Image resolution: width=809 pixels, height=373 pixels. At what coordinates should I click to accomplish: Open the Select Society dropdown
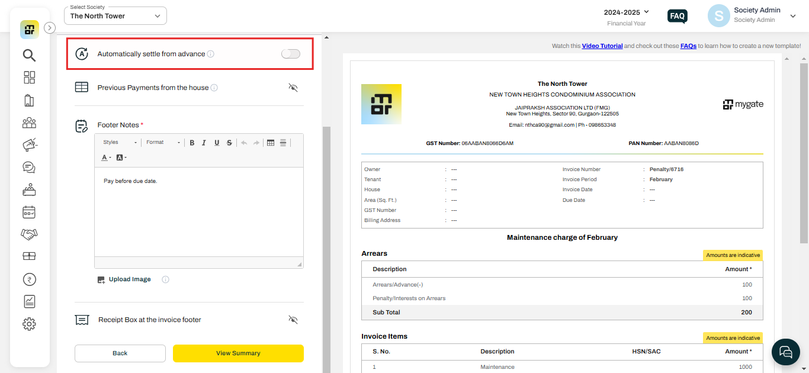pos(115,15)
